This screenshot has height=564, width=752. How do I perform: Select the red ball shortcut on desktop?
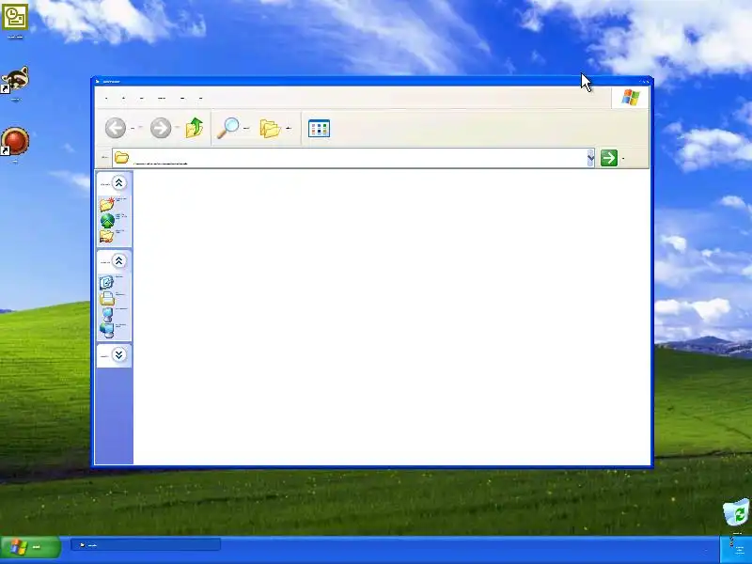(15, 141)
